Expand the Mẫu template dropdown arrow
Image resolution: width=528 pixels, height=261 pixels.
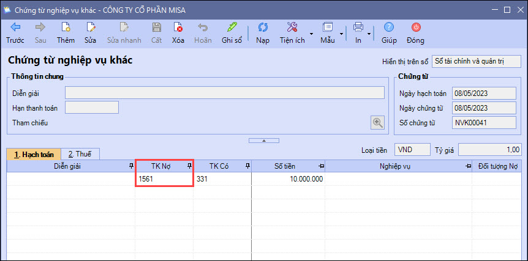coord(340,32)
